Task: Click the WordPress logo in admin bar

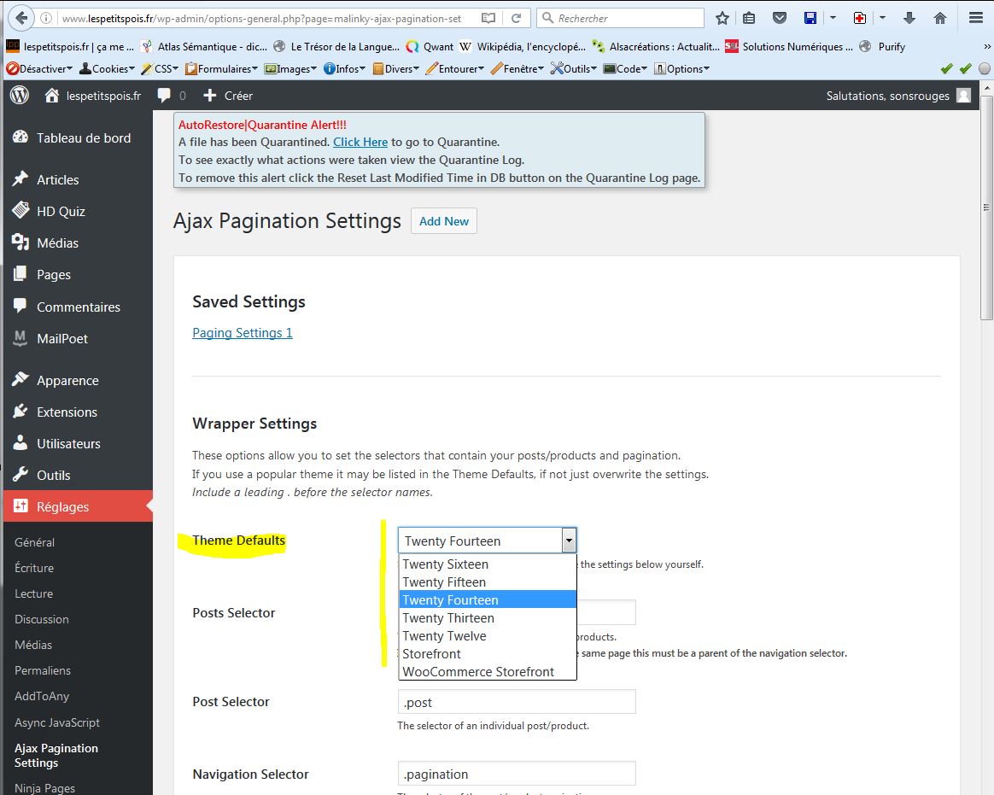Action: point(19,96)
